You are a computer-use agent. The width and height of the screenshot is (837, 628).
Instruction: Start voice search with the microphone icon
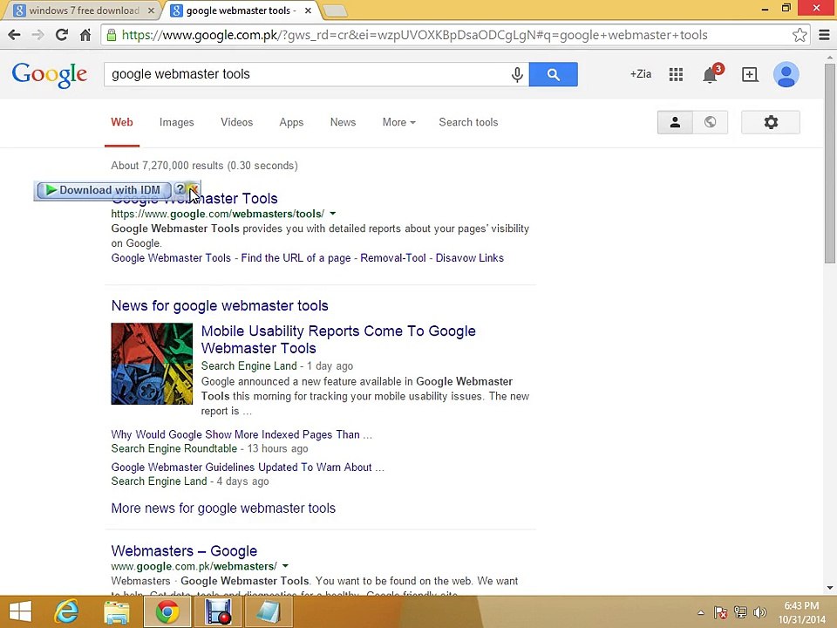pos(517,74)
